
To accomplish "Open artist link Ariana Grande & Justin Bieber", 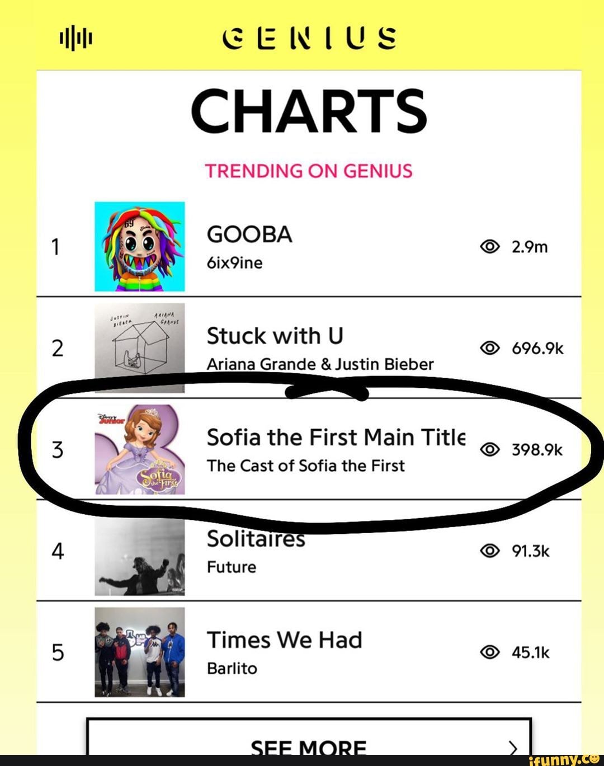I will tap(320, 364).
